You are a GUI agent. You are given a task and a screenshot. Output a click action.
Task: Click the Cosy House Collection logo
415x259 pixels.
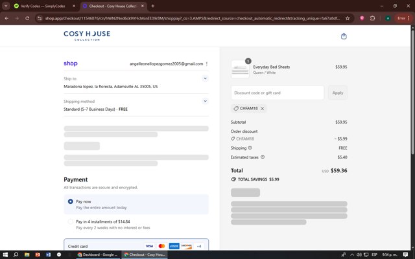click(x=87, y=36)
